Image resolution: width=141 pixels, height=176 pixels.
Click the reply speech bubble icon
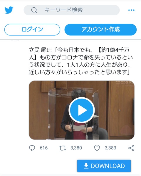click(32, 148)
